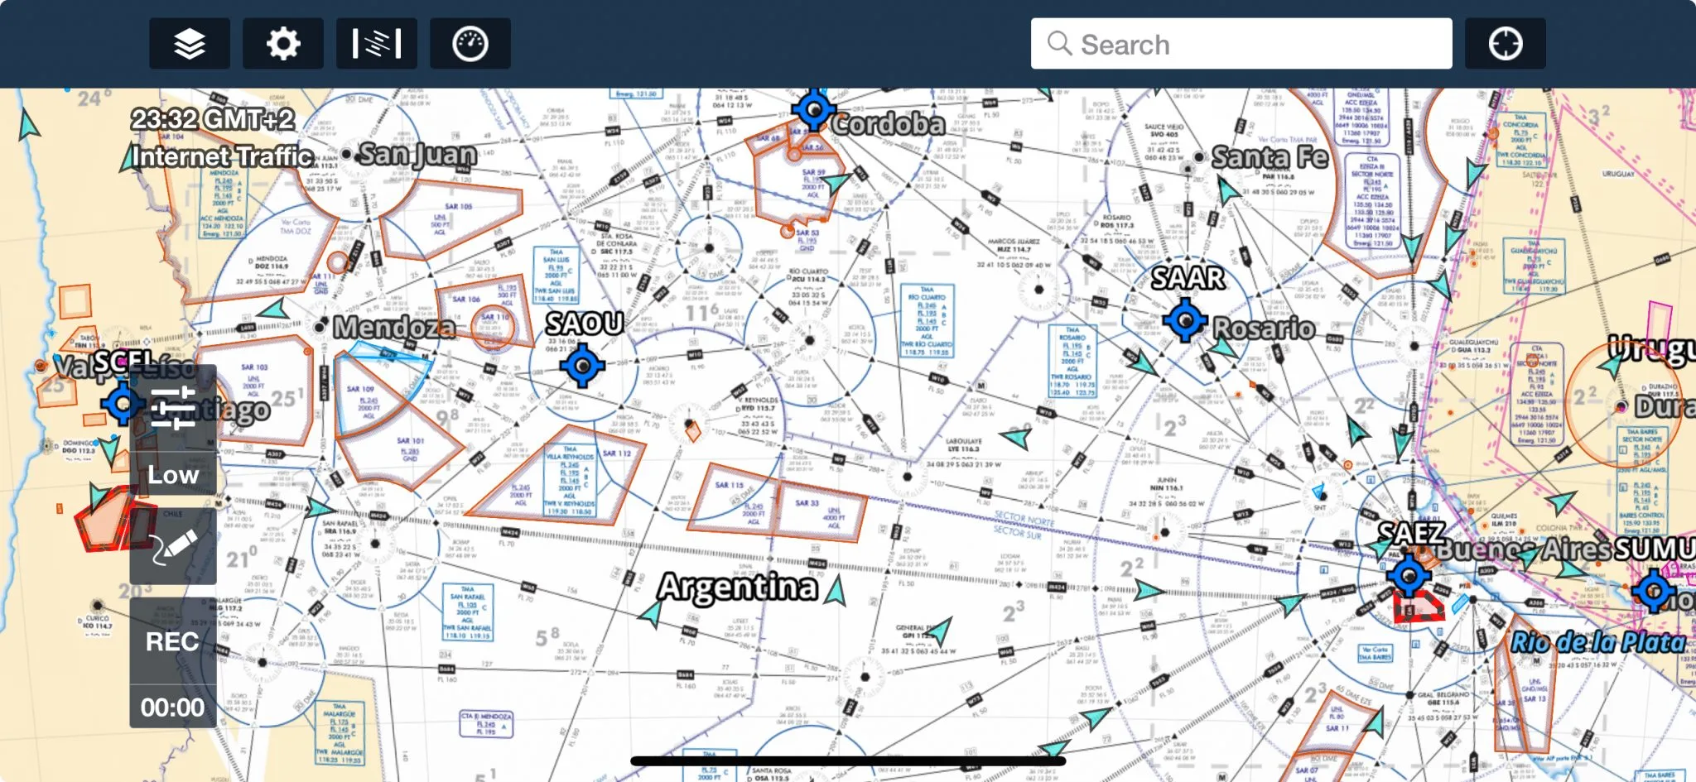Screen dimensions: 1696x782
Task: Tap the Cordoba city label
Action: coord(888,124)
